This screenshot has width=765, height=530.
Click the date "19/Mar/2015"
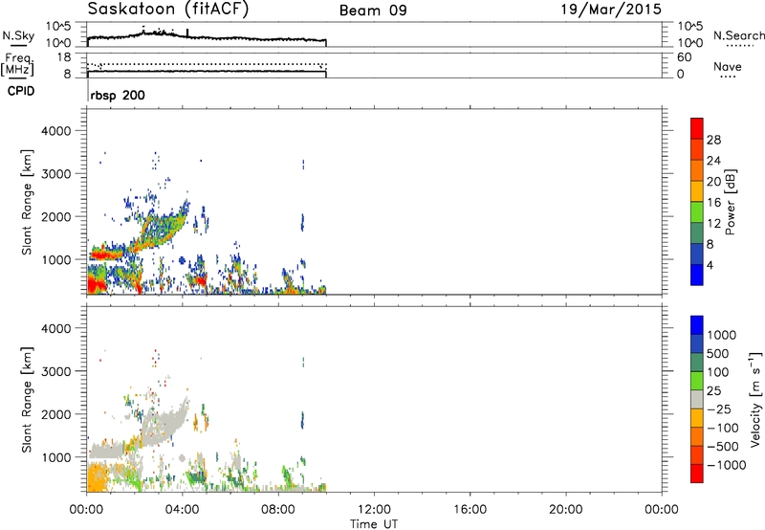point(611,9)
